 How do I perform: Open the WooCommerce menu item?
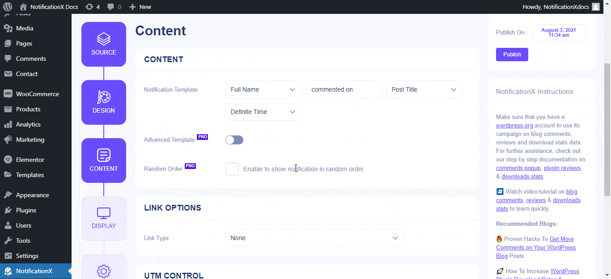click(36, 94)
